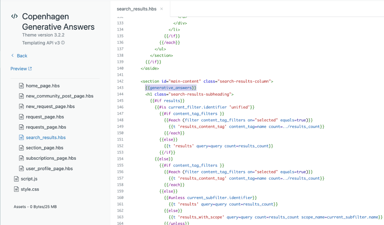Click the home_page.hbs file icon
This screenshot has width=384, height=225.
(x=21, y=86)
